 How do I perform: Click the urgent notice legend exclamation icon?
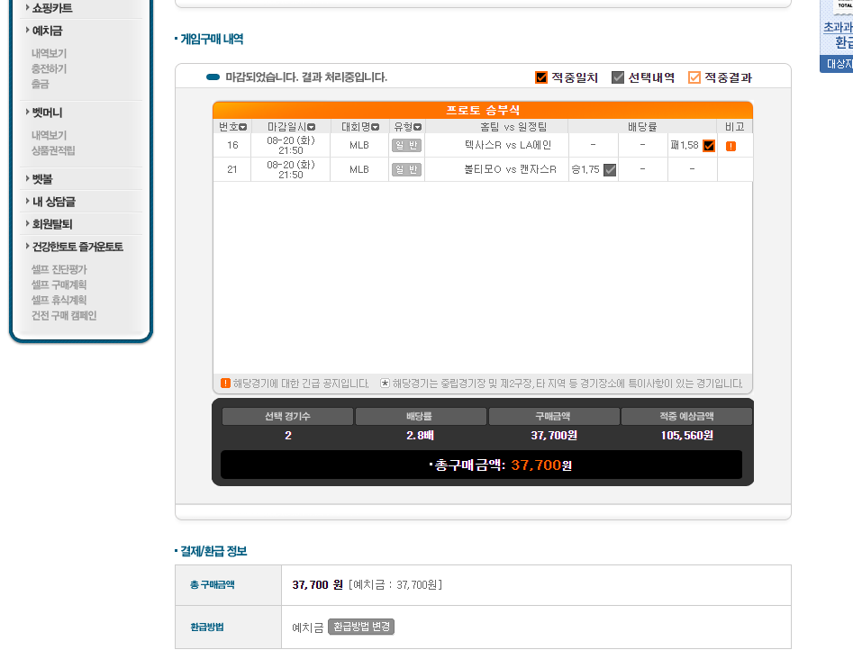pos(225,384)
